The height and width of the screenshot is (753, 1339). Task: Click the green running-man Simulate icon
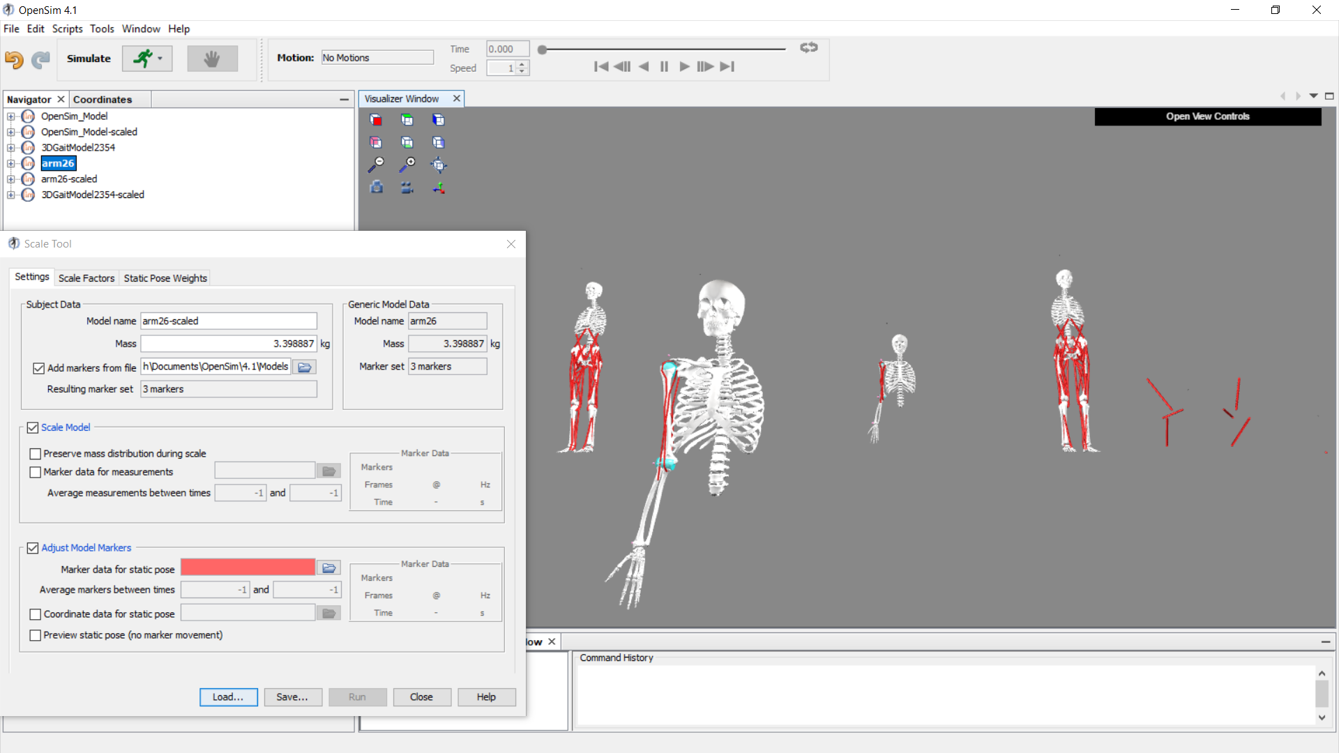pyautogui.click(x=143, y=59)
